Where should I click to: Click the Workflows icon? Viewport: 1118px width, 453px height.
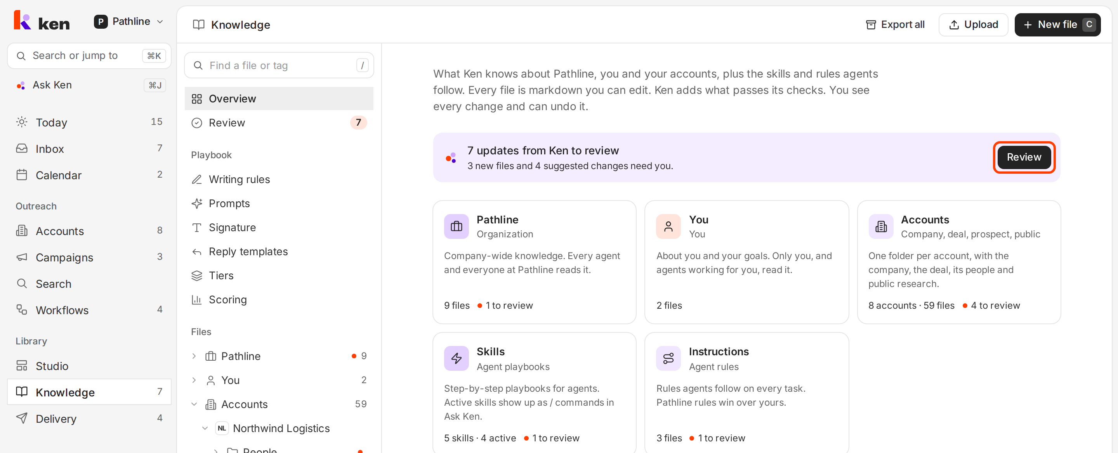[22, 309]
